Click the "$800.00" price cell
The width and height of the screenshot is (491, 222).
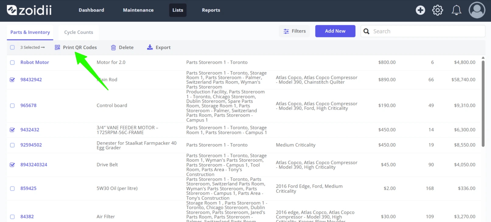(387, 62)
